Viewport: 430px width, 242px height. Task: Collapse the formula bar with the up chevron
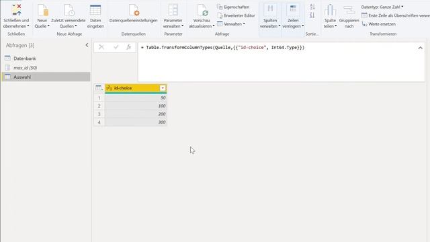pyautogui.click(x=420, y=48)
